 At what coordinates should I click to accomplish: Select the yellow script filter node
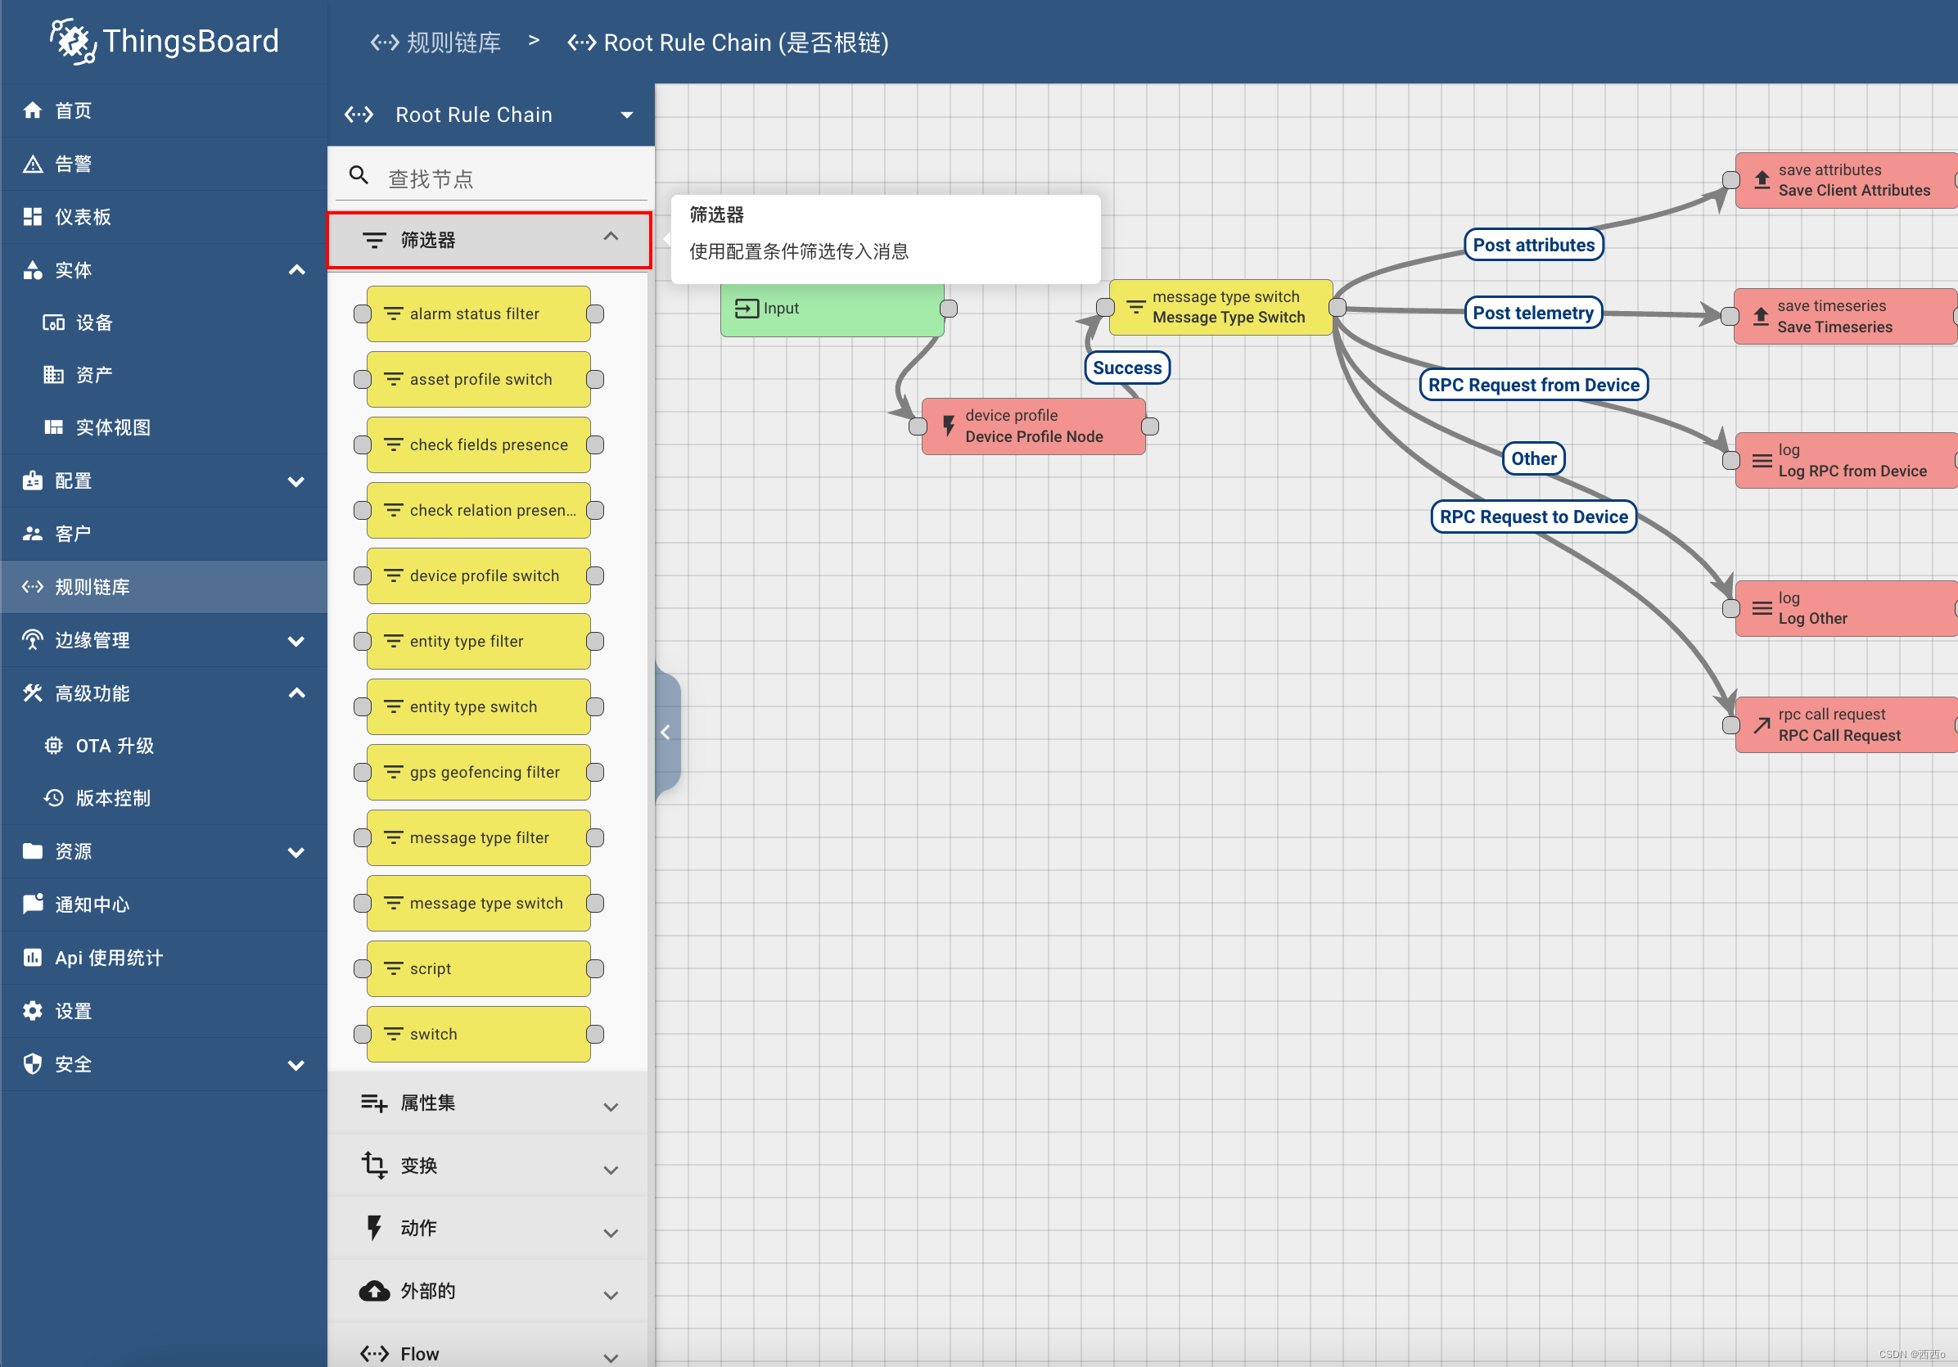pyautogui.click(x=477, y=968)
